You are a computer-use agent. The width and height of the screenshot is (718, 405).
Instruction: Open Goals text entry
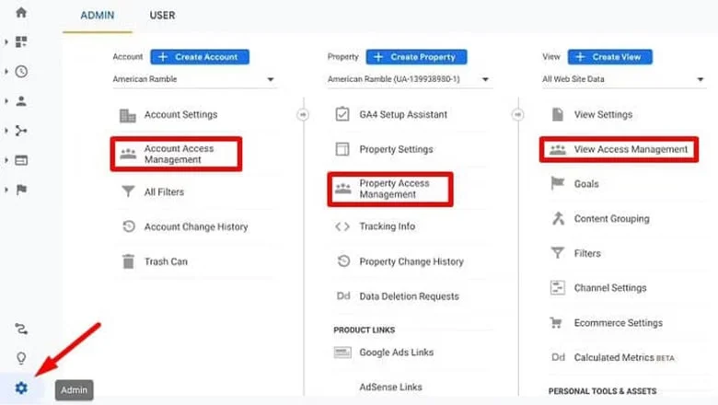click(x=586, y=183)
